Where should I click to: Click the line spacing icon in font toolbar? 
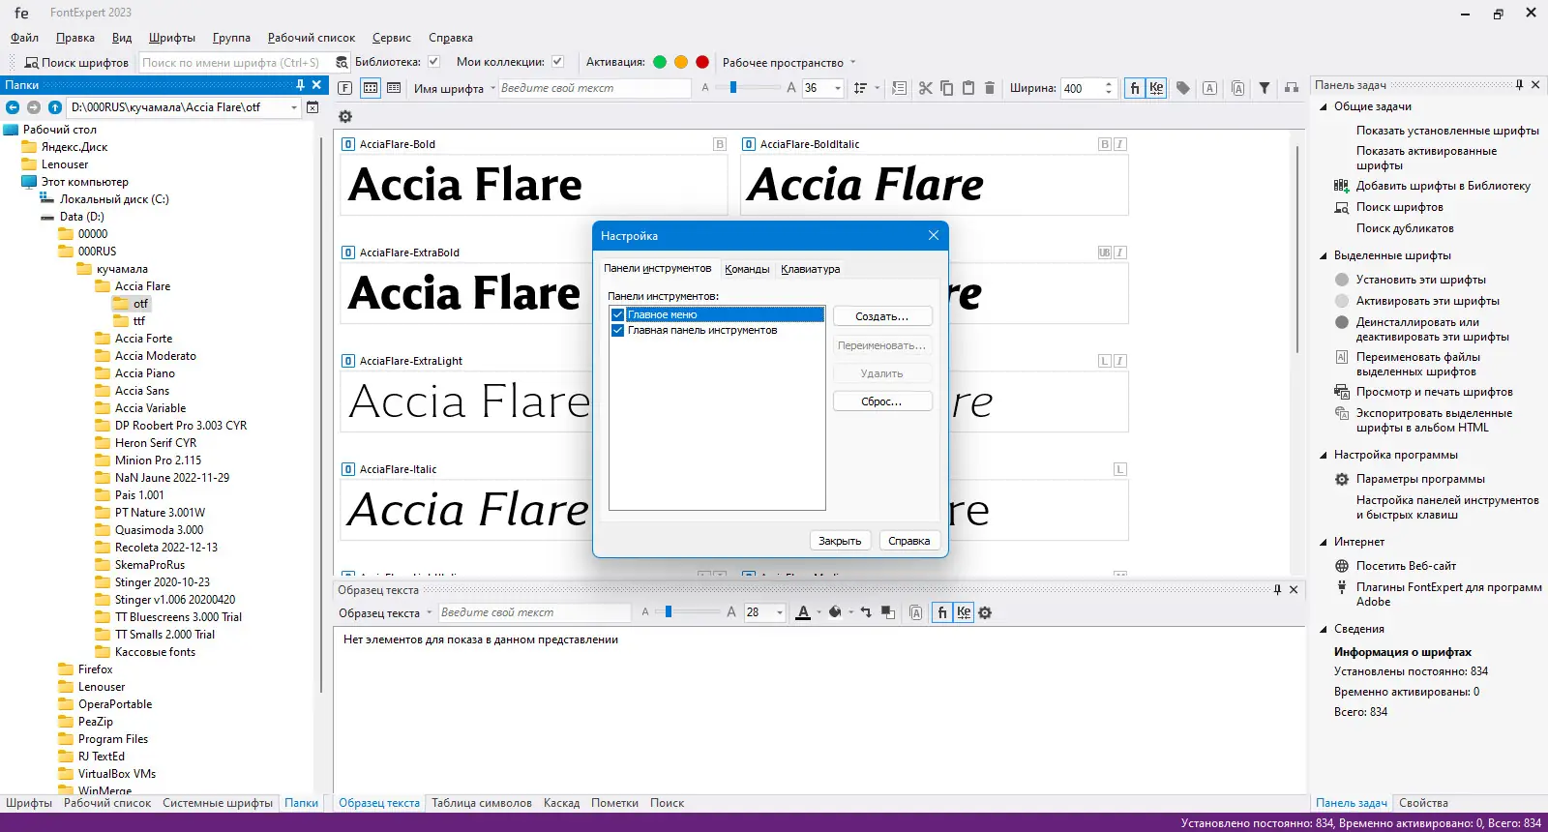(x=860, y=88)
